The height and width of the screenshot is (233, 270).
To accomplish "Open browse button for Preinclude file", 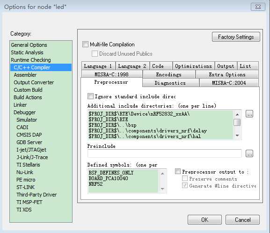I will click(x=249, y=153).
